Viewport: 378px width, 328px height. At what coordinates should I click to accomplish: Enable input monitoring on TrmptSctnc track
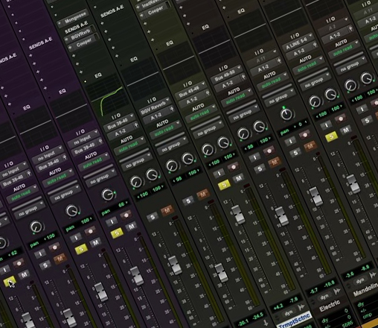[x=254, y=157]
